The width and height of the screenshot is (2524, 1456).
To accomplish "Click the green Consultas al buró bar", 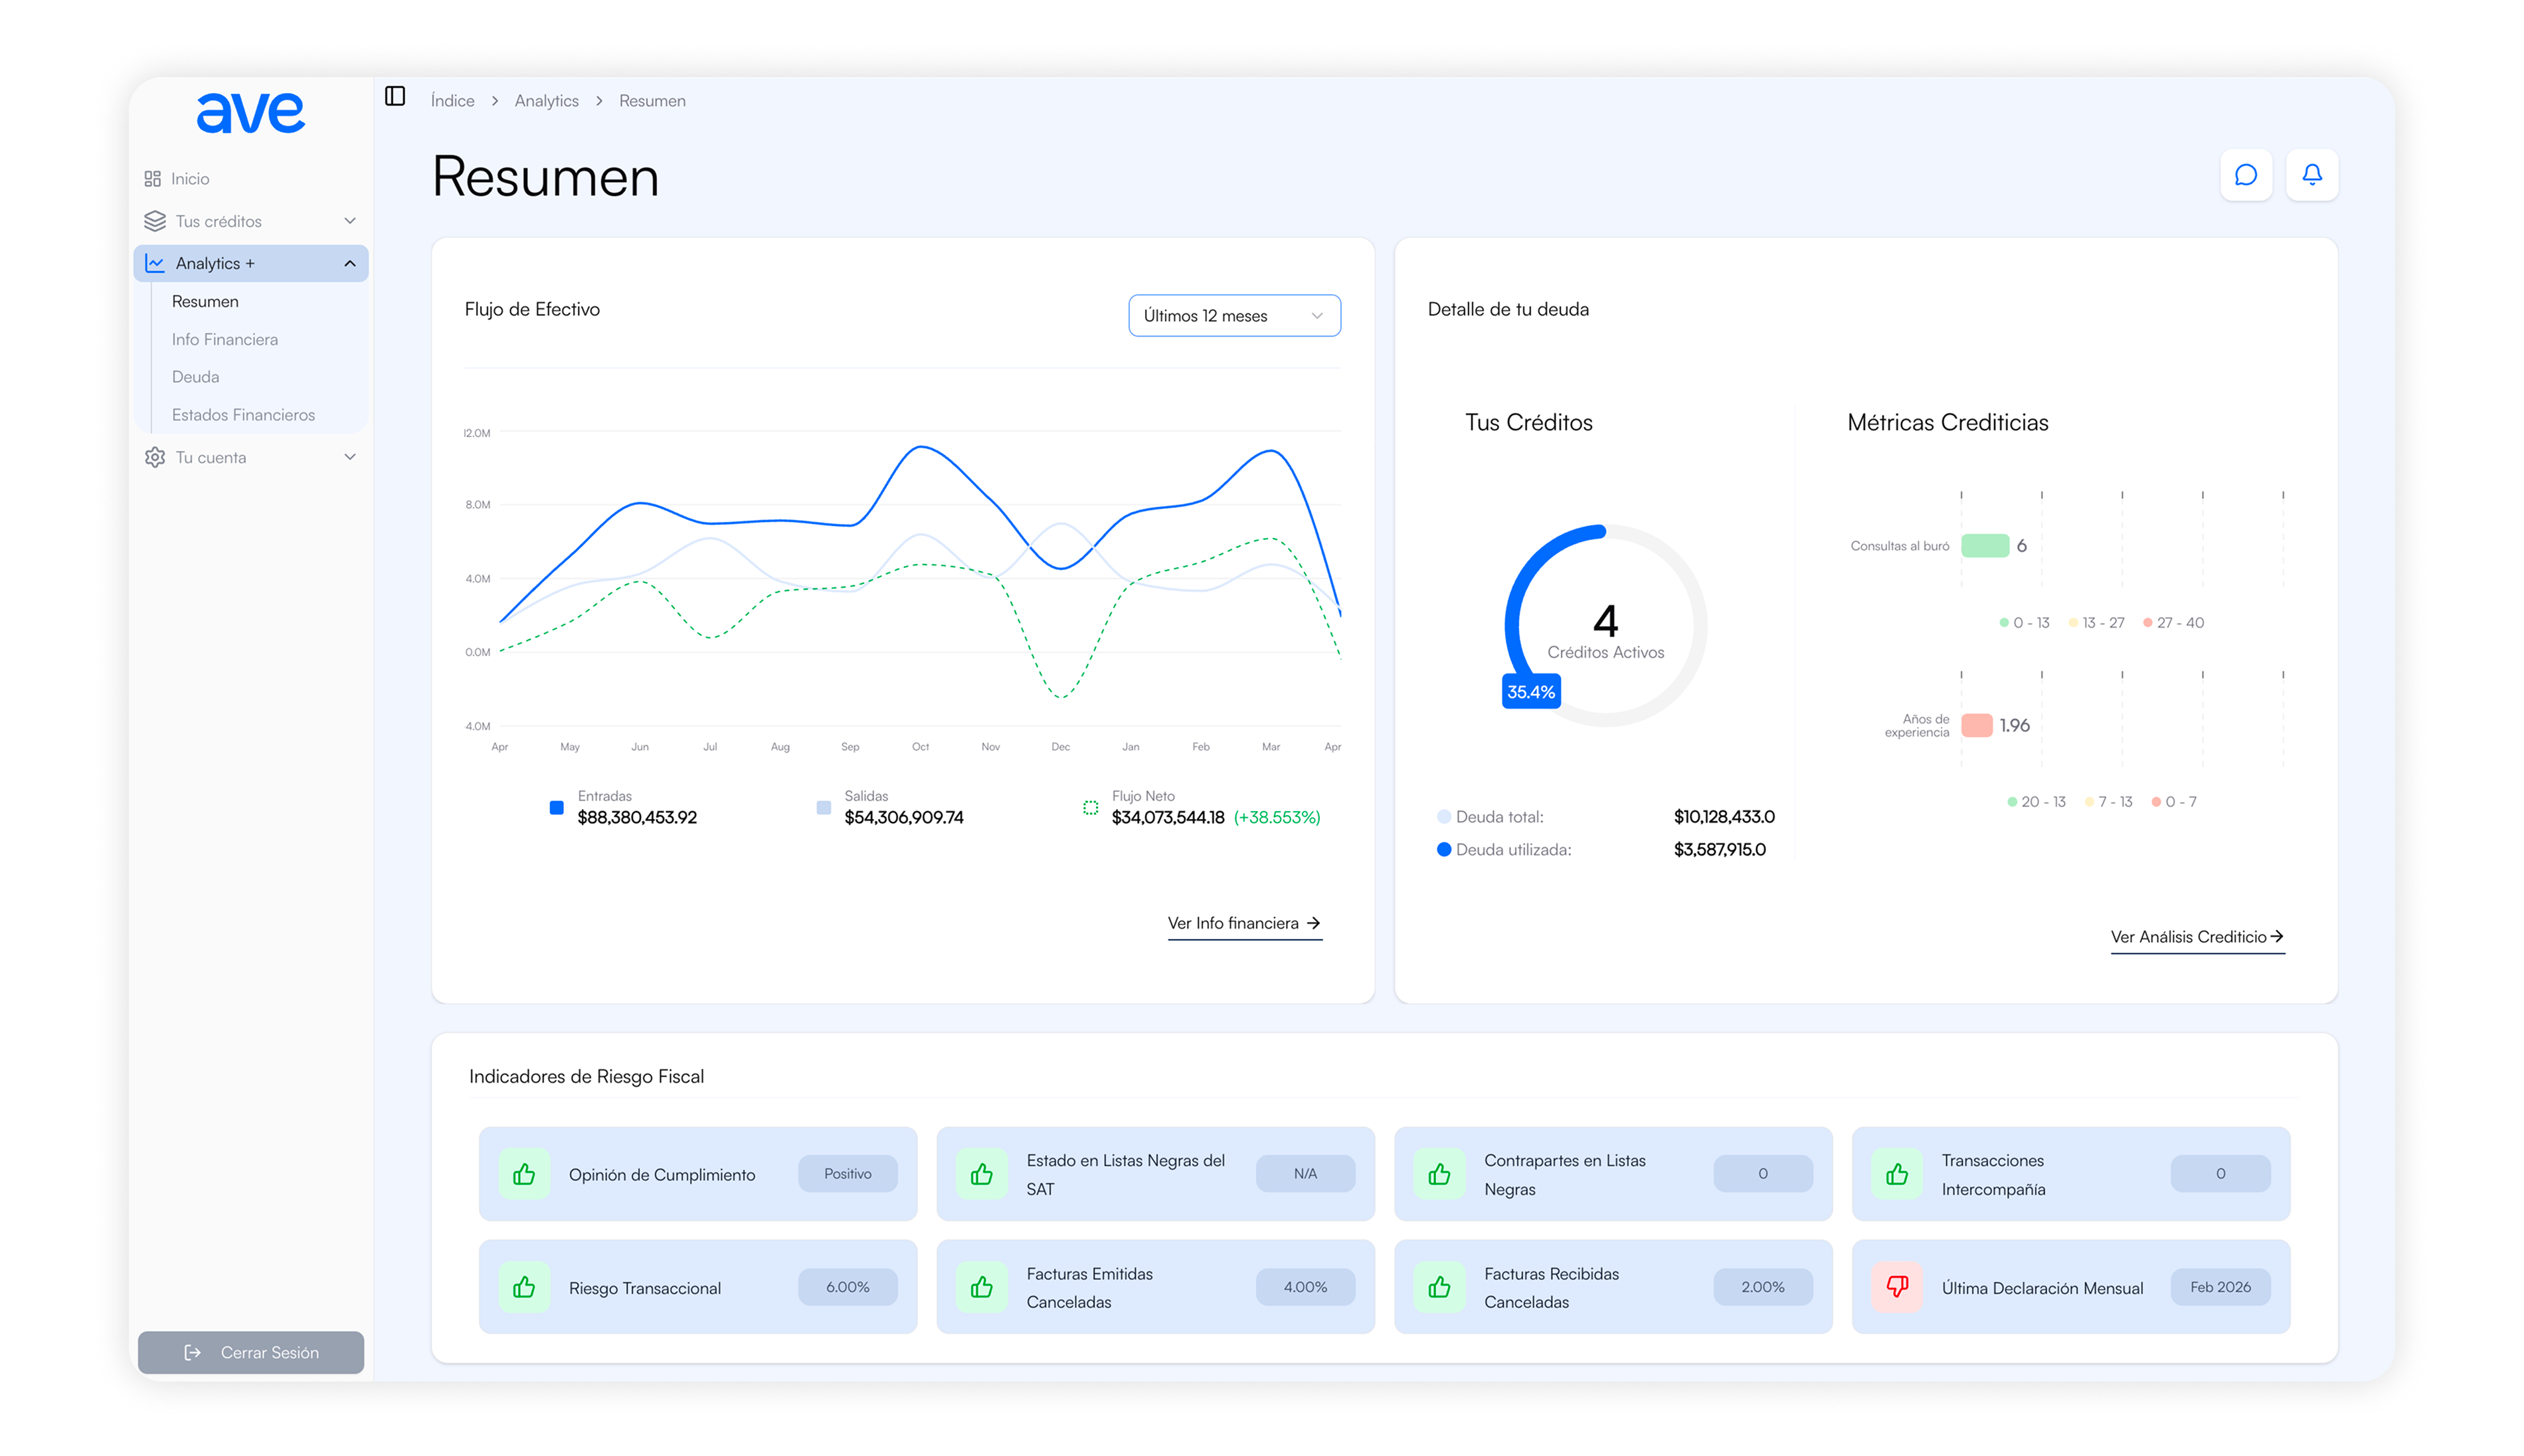I will point(1985,546).
